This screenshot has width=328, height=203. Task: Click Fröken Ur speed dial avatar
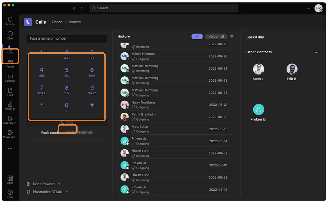tap(259, 110)
